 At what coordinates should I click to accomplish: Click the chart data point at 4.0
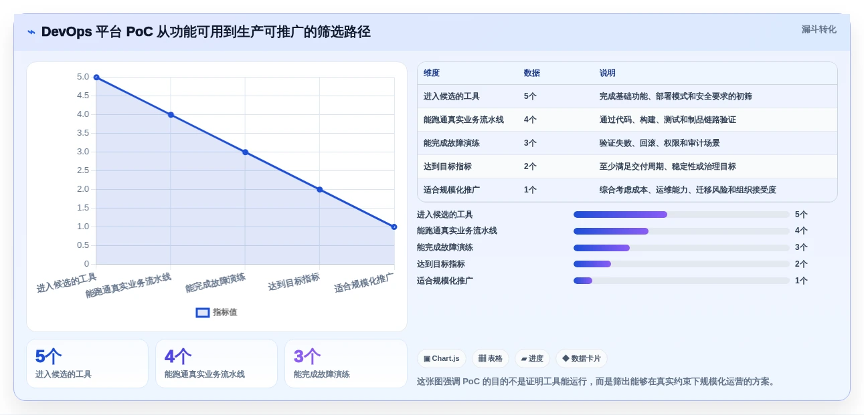point(171,115)
